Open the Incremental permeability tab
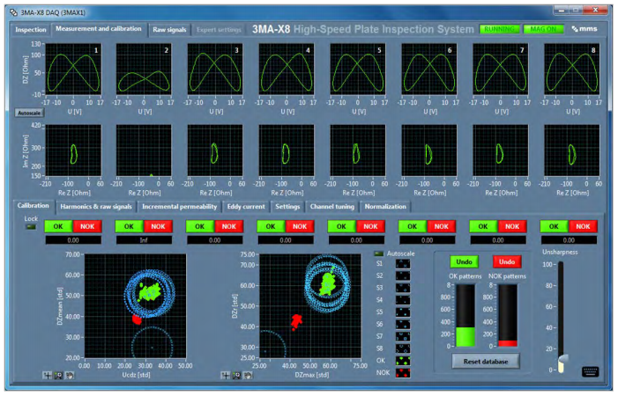 179,207
